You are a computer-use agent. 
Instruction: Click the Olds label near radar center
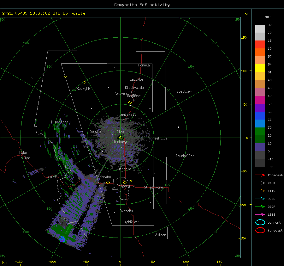(120, 132)
